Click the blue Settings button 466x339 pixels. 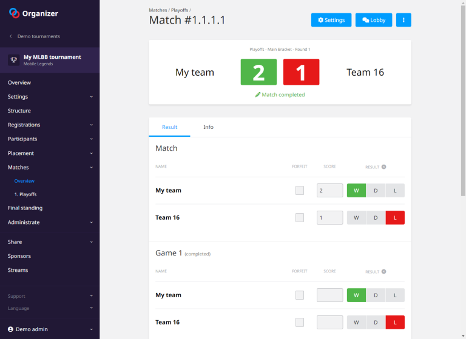tap(331, 20)
